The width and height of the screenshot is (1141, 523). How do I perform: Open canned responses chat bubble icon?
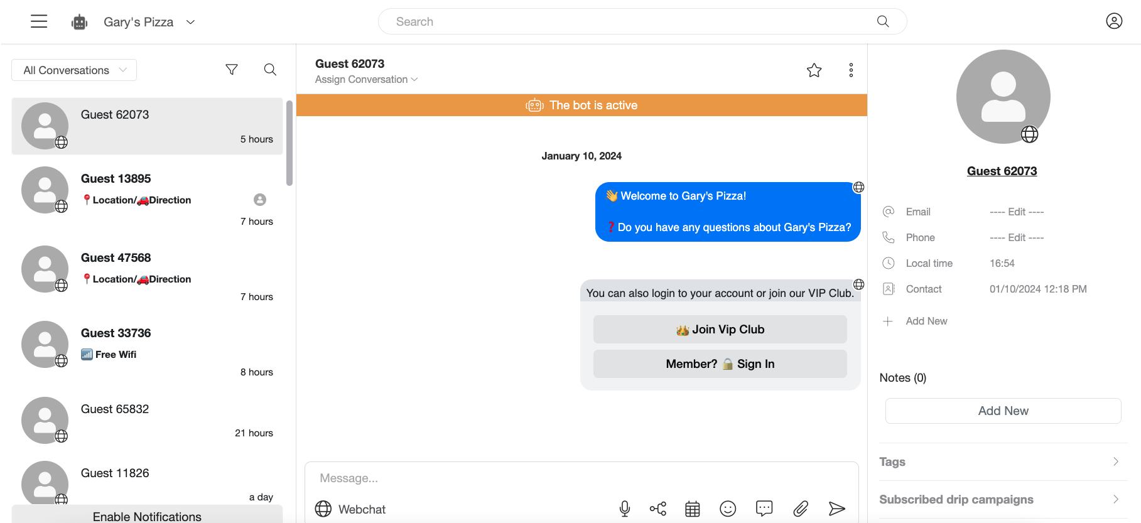point(764,509)
